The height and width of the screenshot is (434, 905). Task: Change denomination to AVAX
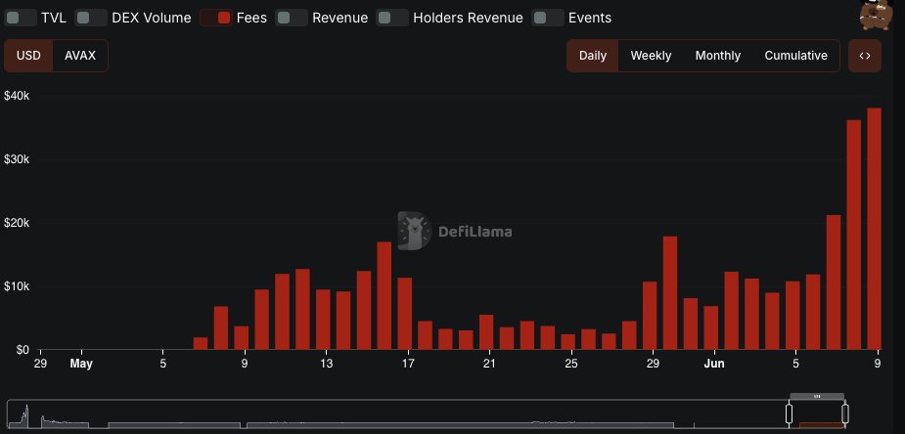point(80,56)
